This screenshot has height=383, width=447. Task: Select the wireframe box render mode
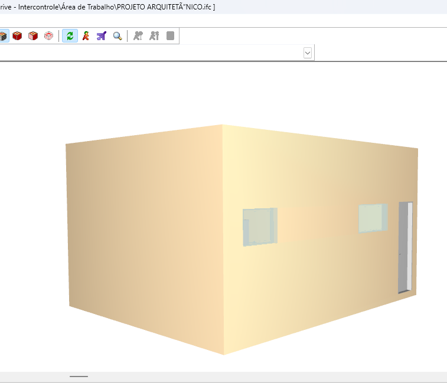[49, 36]
